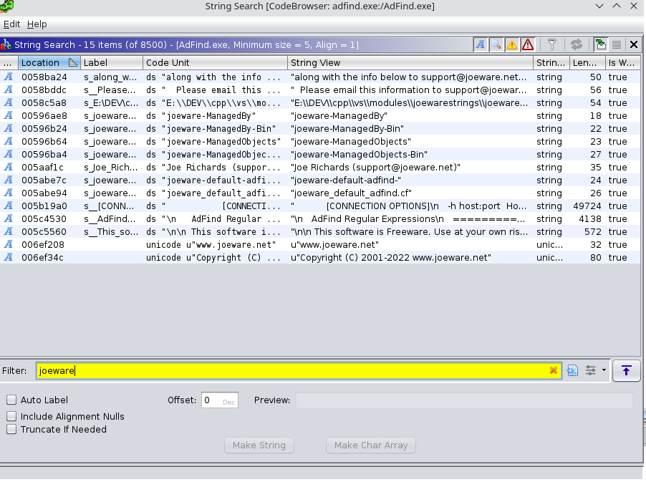Toggle the green arrow selection navigation icon
The width and height of the screenshot is (646, 482).
pos(600,45)
